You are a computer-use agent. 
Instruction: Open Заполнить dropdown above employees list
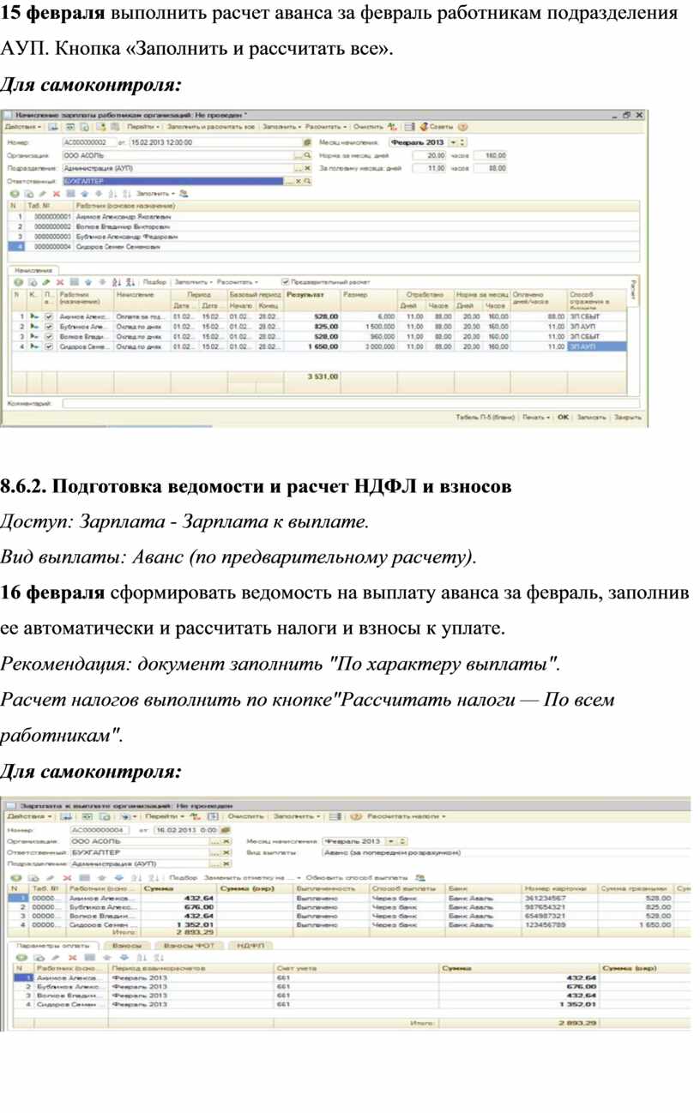[155, 194]
